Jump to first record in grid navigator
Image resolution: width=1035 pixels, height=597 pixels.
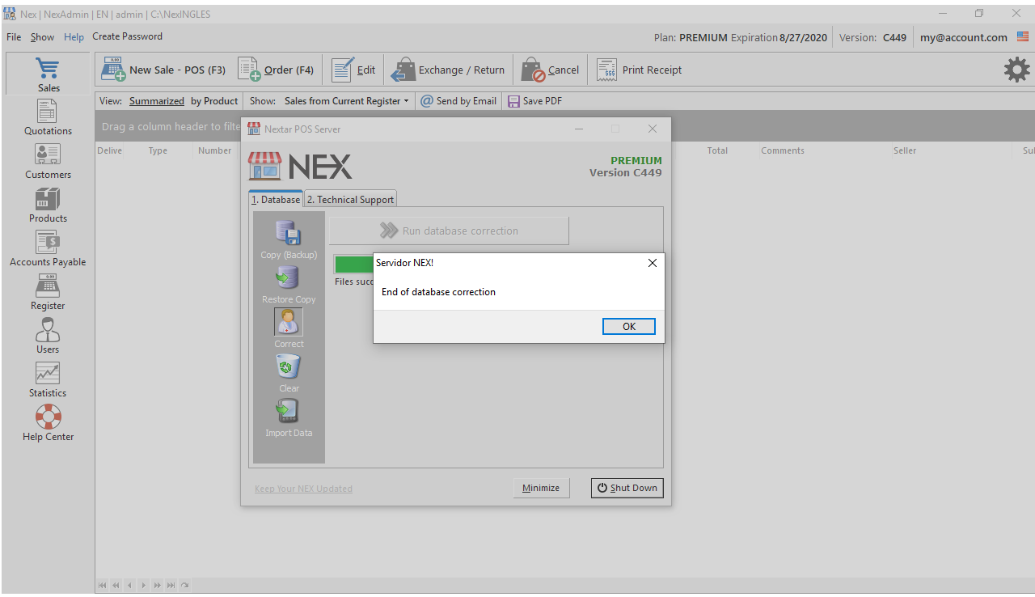click(103, 585)
